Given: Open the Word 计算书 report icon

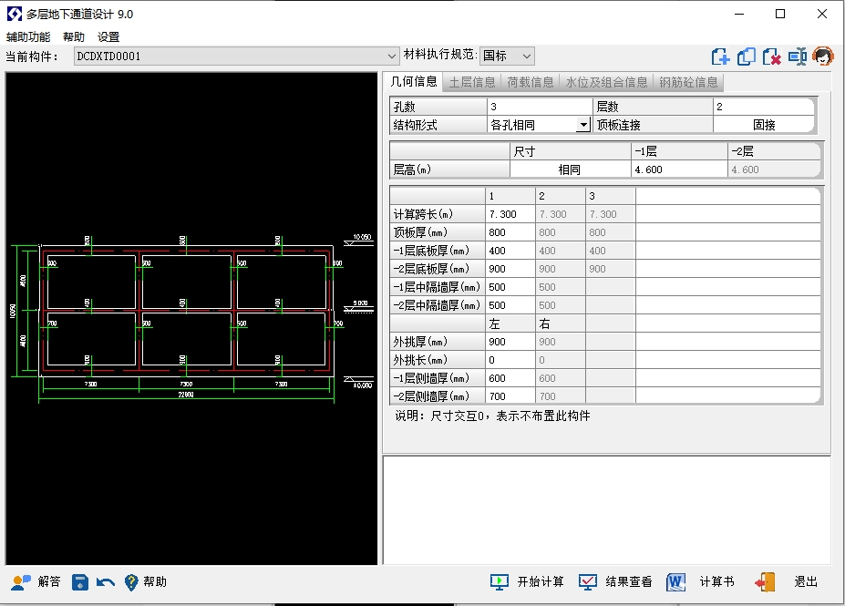Looking at the screenshot, I should click(675, 582).
